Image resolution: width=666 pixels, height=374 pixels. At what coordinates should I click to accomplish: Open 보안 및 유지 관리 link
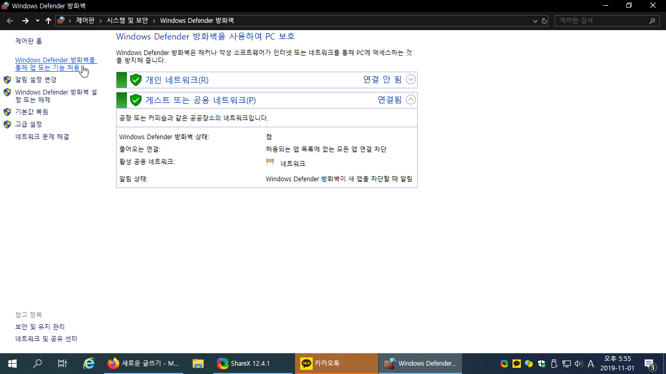point(40,327)
